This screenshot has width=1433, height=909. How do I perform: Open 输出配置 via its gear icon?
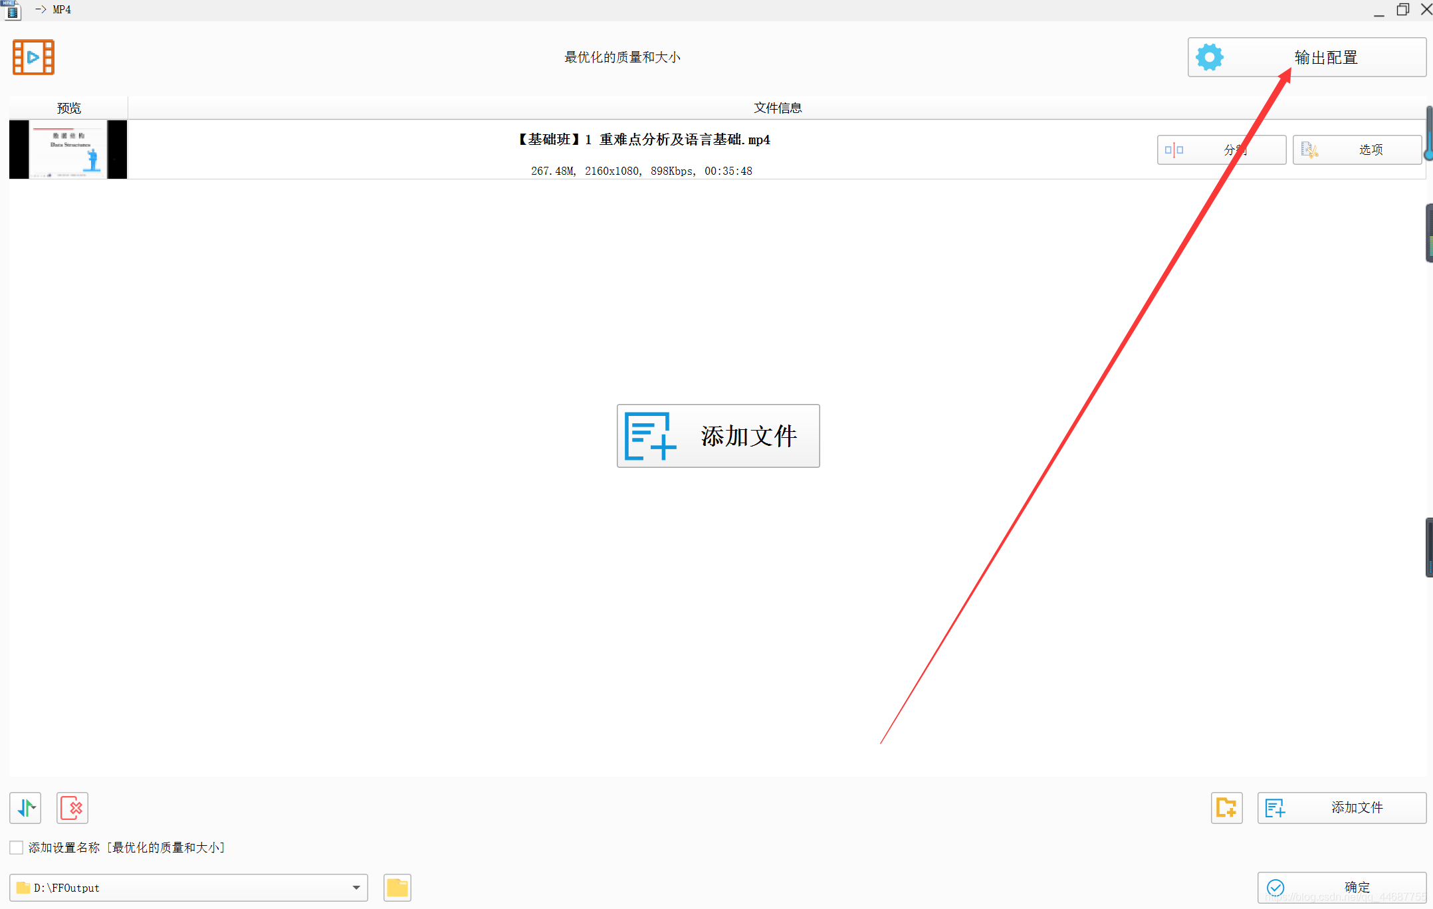(x=1209, y=57)
